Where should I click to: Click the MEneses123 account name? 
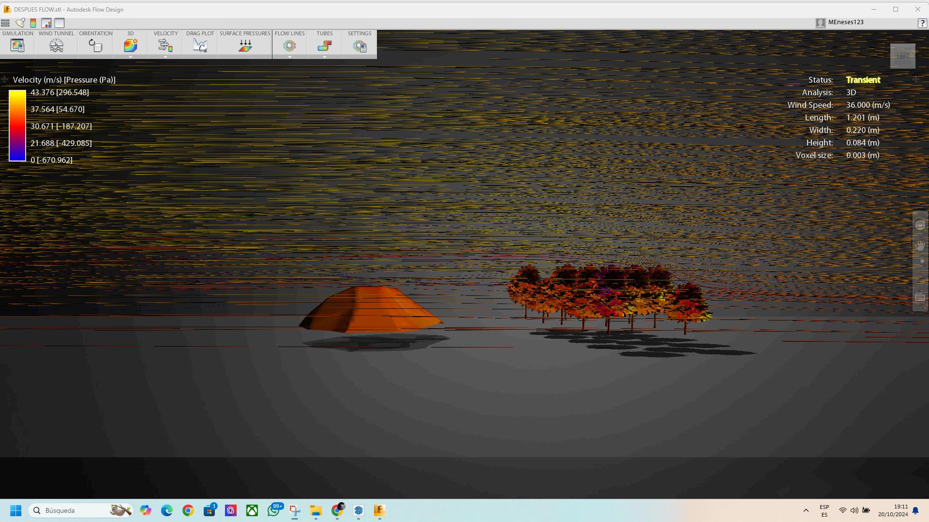pos(845,22)
